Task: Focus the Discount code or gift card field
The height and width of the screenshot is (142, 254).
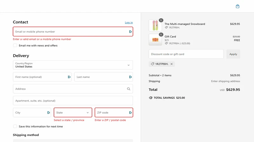Action: pos(186,54)
